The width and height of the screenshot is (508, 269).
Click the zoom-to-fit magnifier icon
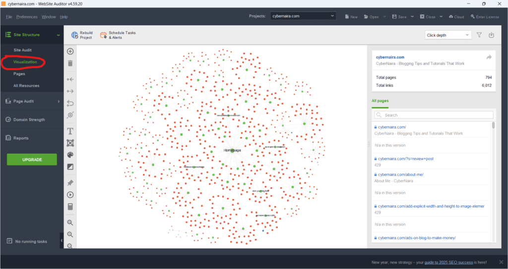(70, 223)
